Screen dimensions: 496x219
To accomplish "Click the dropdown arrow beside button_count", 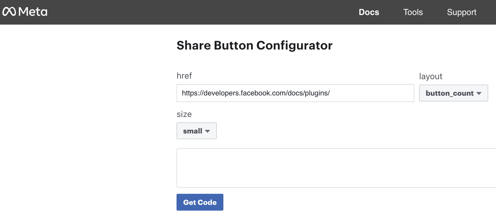I will (479, 93).
